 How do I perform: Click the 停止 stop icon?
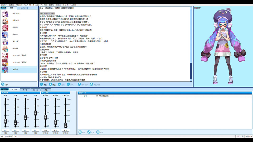click(50, 84)
